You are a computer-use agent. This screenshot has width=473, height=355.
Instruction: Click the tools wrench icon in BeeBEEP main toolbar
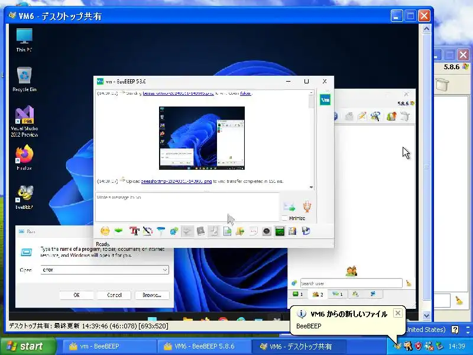[x=375, y=116]
